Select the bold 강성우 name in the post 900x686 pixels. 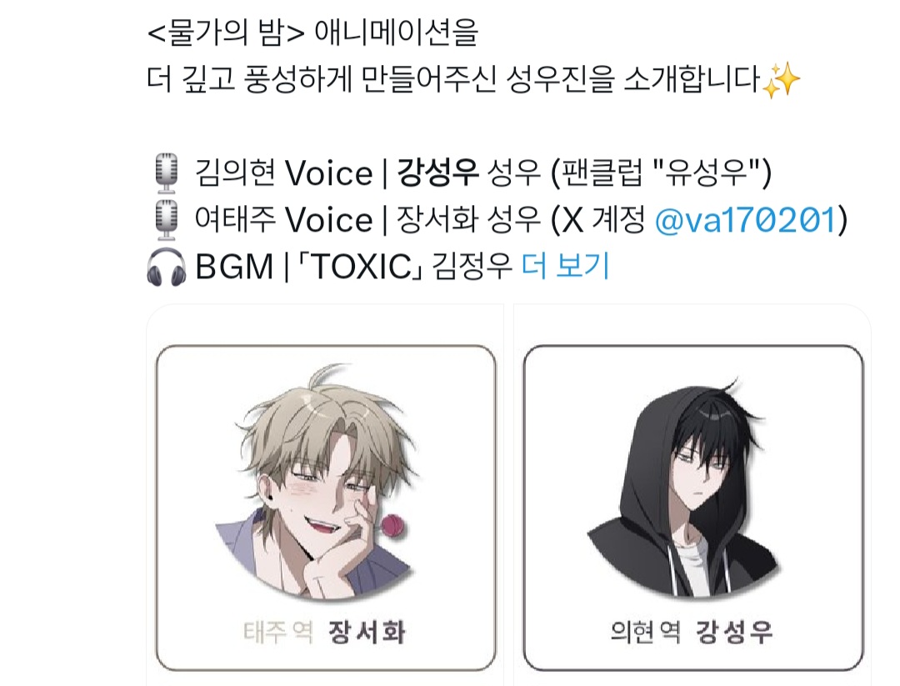(x=437, y=173)
